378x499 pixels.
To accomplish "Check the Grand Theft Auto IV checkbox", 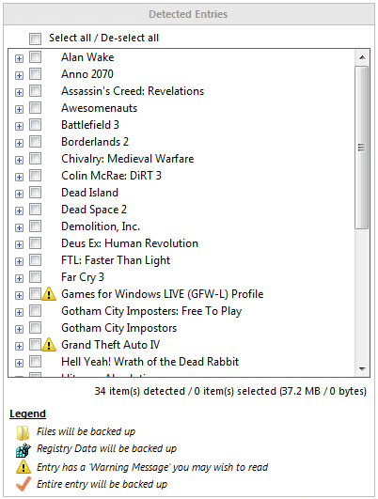I will (35, 345).
